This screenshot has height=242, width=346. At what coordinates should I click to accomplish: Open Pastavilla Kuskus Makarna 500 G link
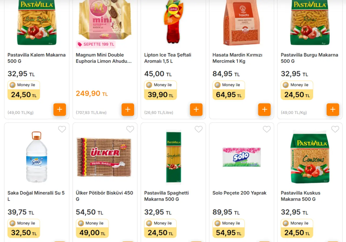point(300,196)
